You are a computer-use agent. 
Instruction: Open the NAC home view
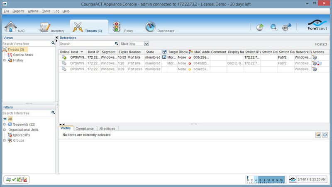pos(15,27)
